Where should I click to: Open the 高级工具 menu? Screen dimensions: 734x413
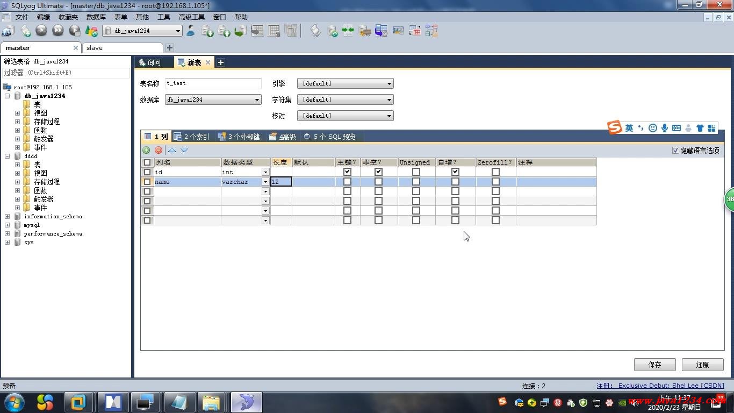192,17
